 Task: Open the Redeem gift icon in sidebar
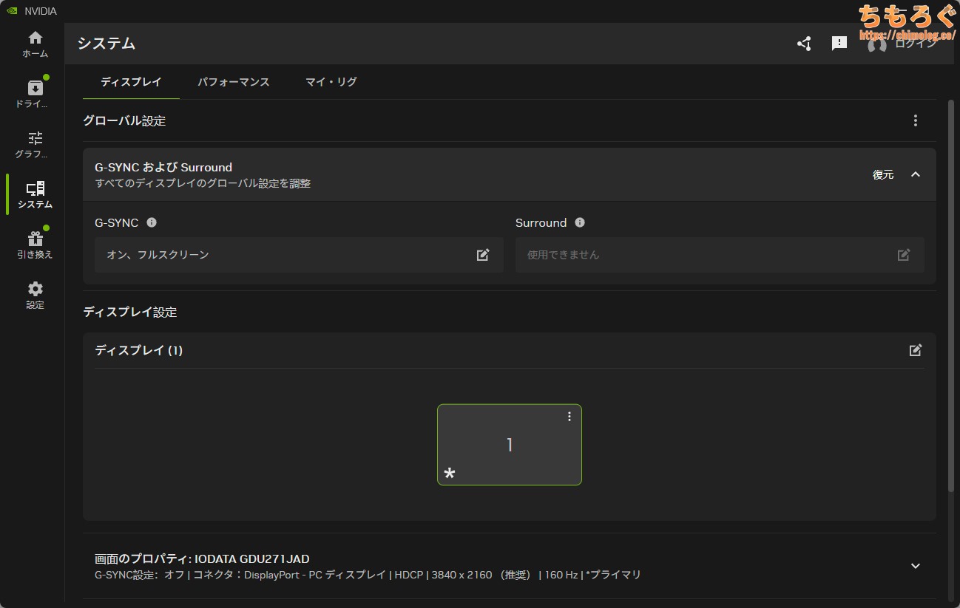point(35,245)
